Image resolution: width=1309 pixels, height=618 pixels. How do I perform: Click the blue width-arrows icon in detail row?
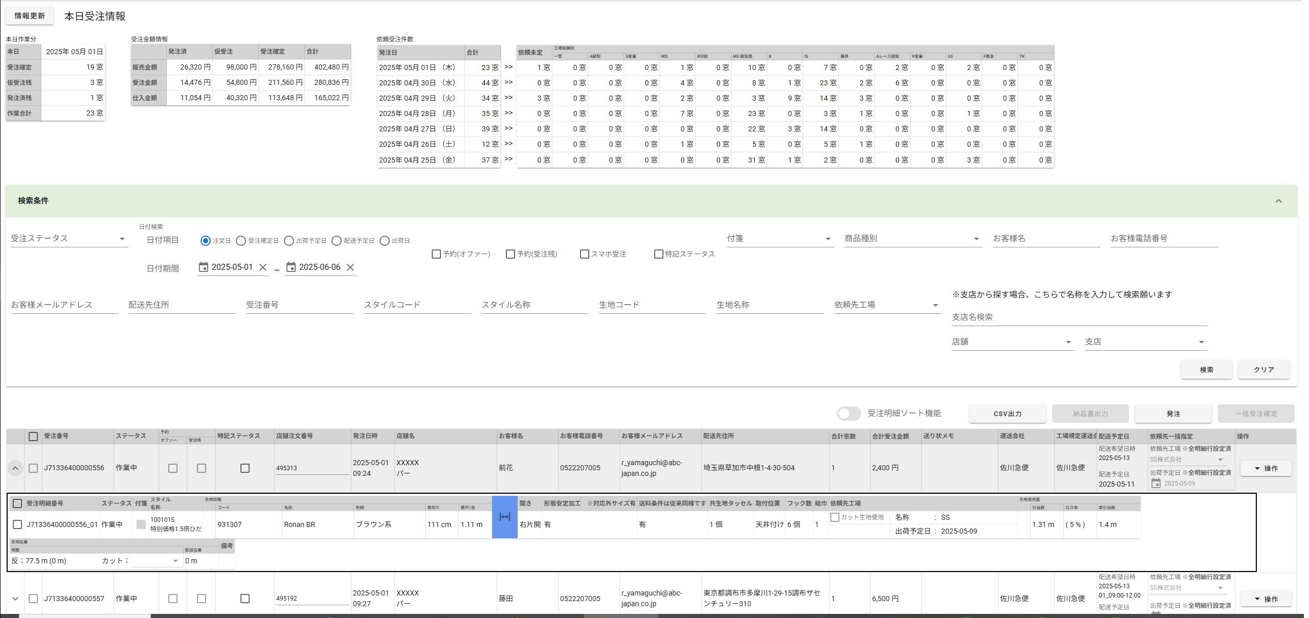[504, 517]
